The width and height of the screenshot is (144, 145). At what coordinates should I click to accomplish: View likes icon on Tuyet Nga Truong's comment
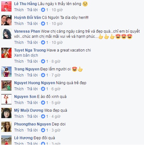pyautogui.click(x=43, y=61)
